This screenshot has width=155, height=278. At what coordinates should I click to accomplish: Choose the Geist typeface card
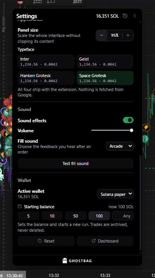105,61
